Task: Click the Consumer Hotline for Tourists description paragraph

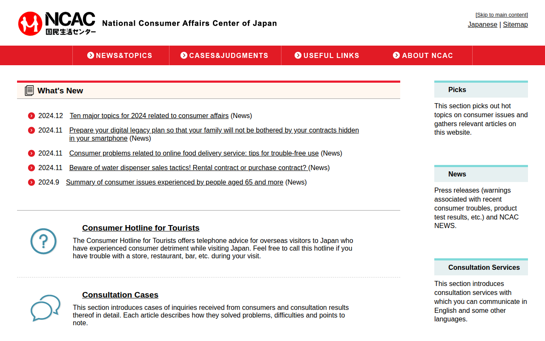Action: (x=213, y=249)
